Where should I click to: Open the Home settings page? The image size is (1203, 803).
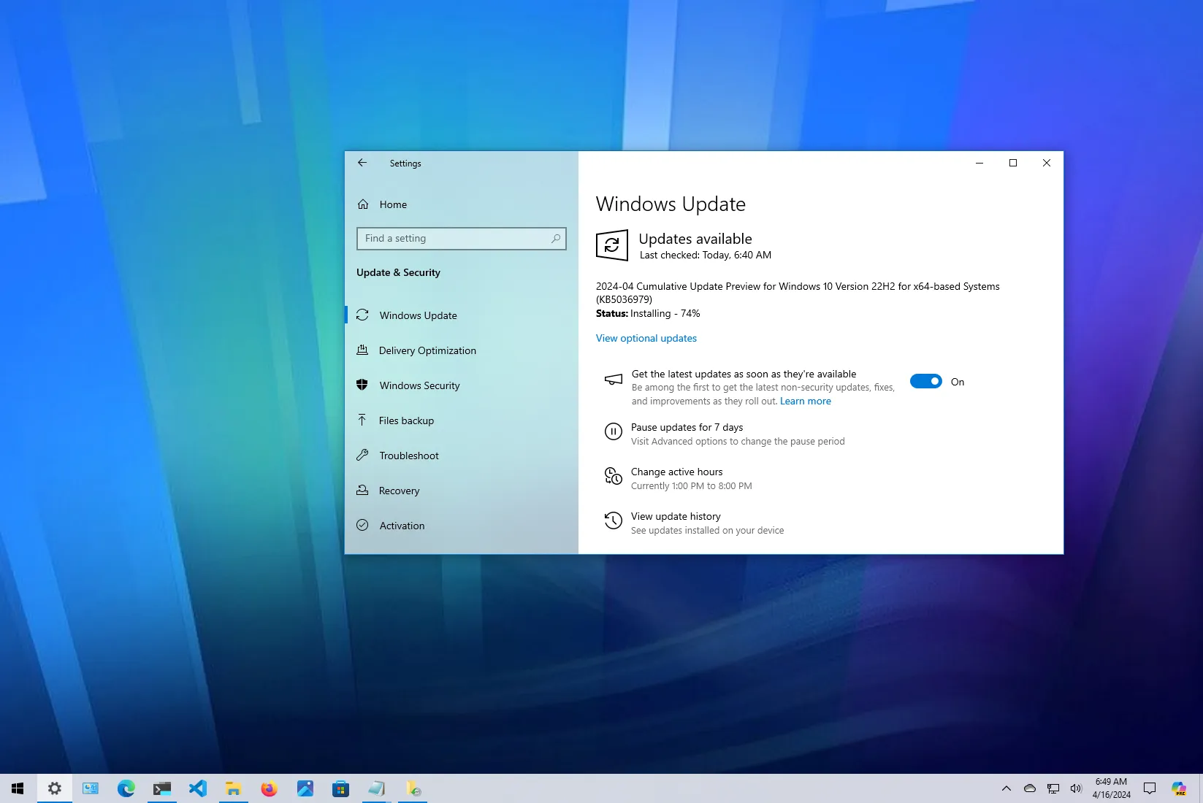point(393,204)
